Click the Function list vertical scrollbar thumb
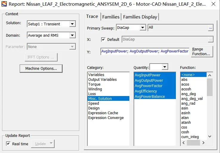The width and height of the screenshot is (220, 153). pos(210,87)
